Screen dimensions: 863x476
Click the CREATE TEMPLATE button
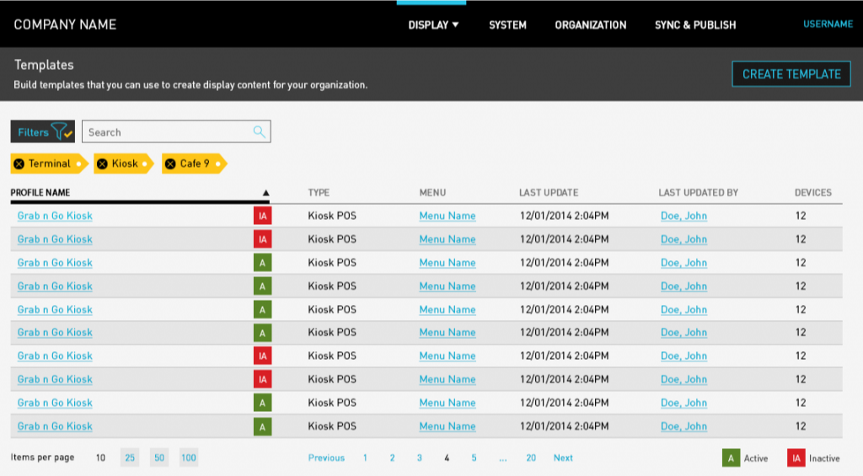pos(791,74)
